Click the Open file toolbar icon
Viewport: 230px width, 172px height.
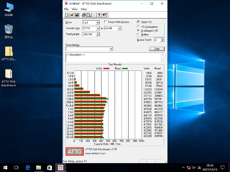pyautogui.click(x=72, y=15)
